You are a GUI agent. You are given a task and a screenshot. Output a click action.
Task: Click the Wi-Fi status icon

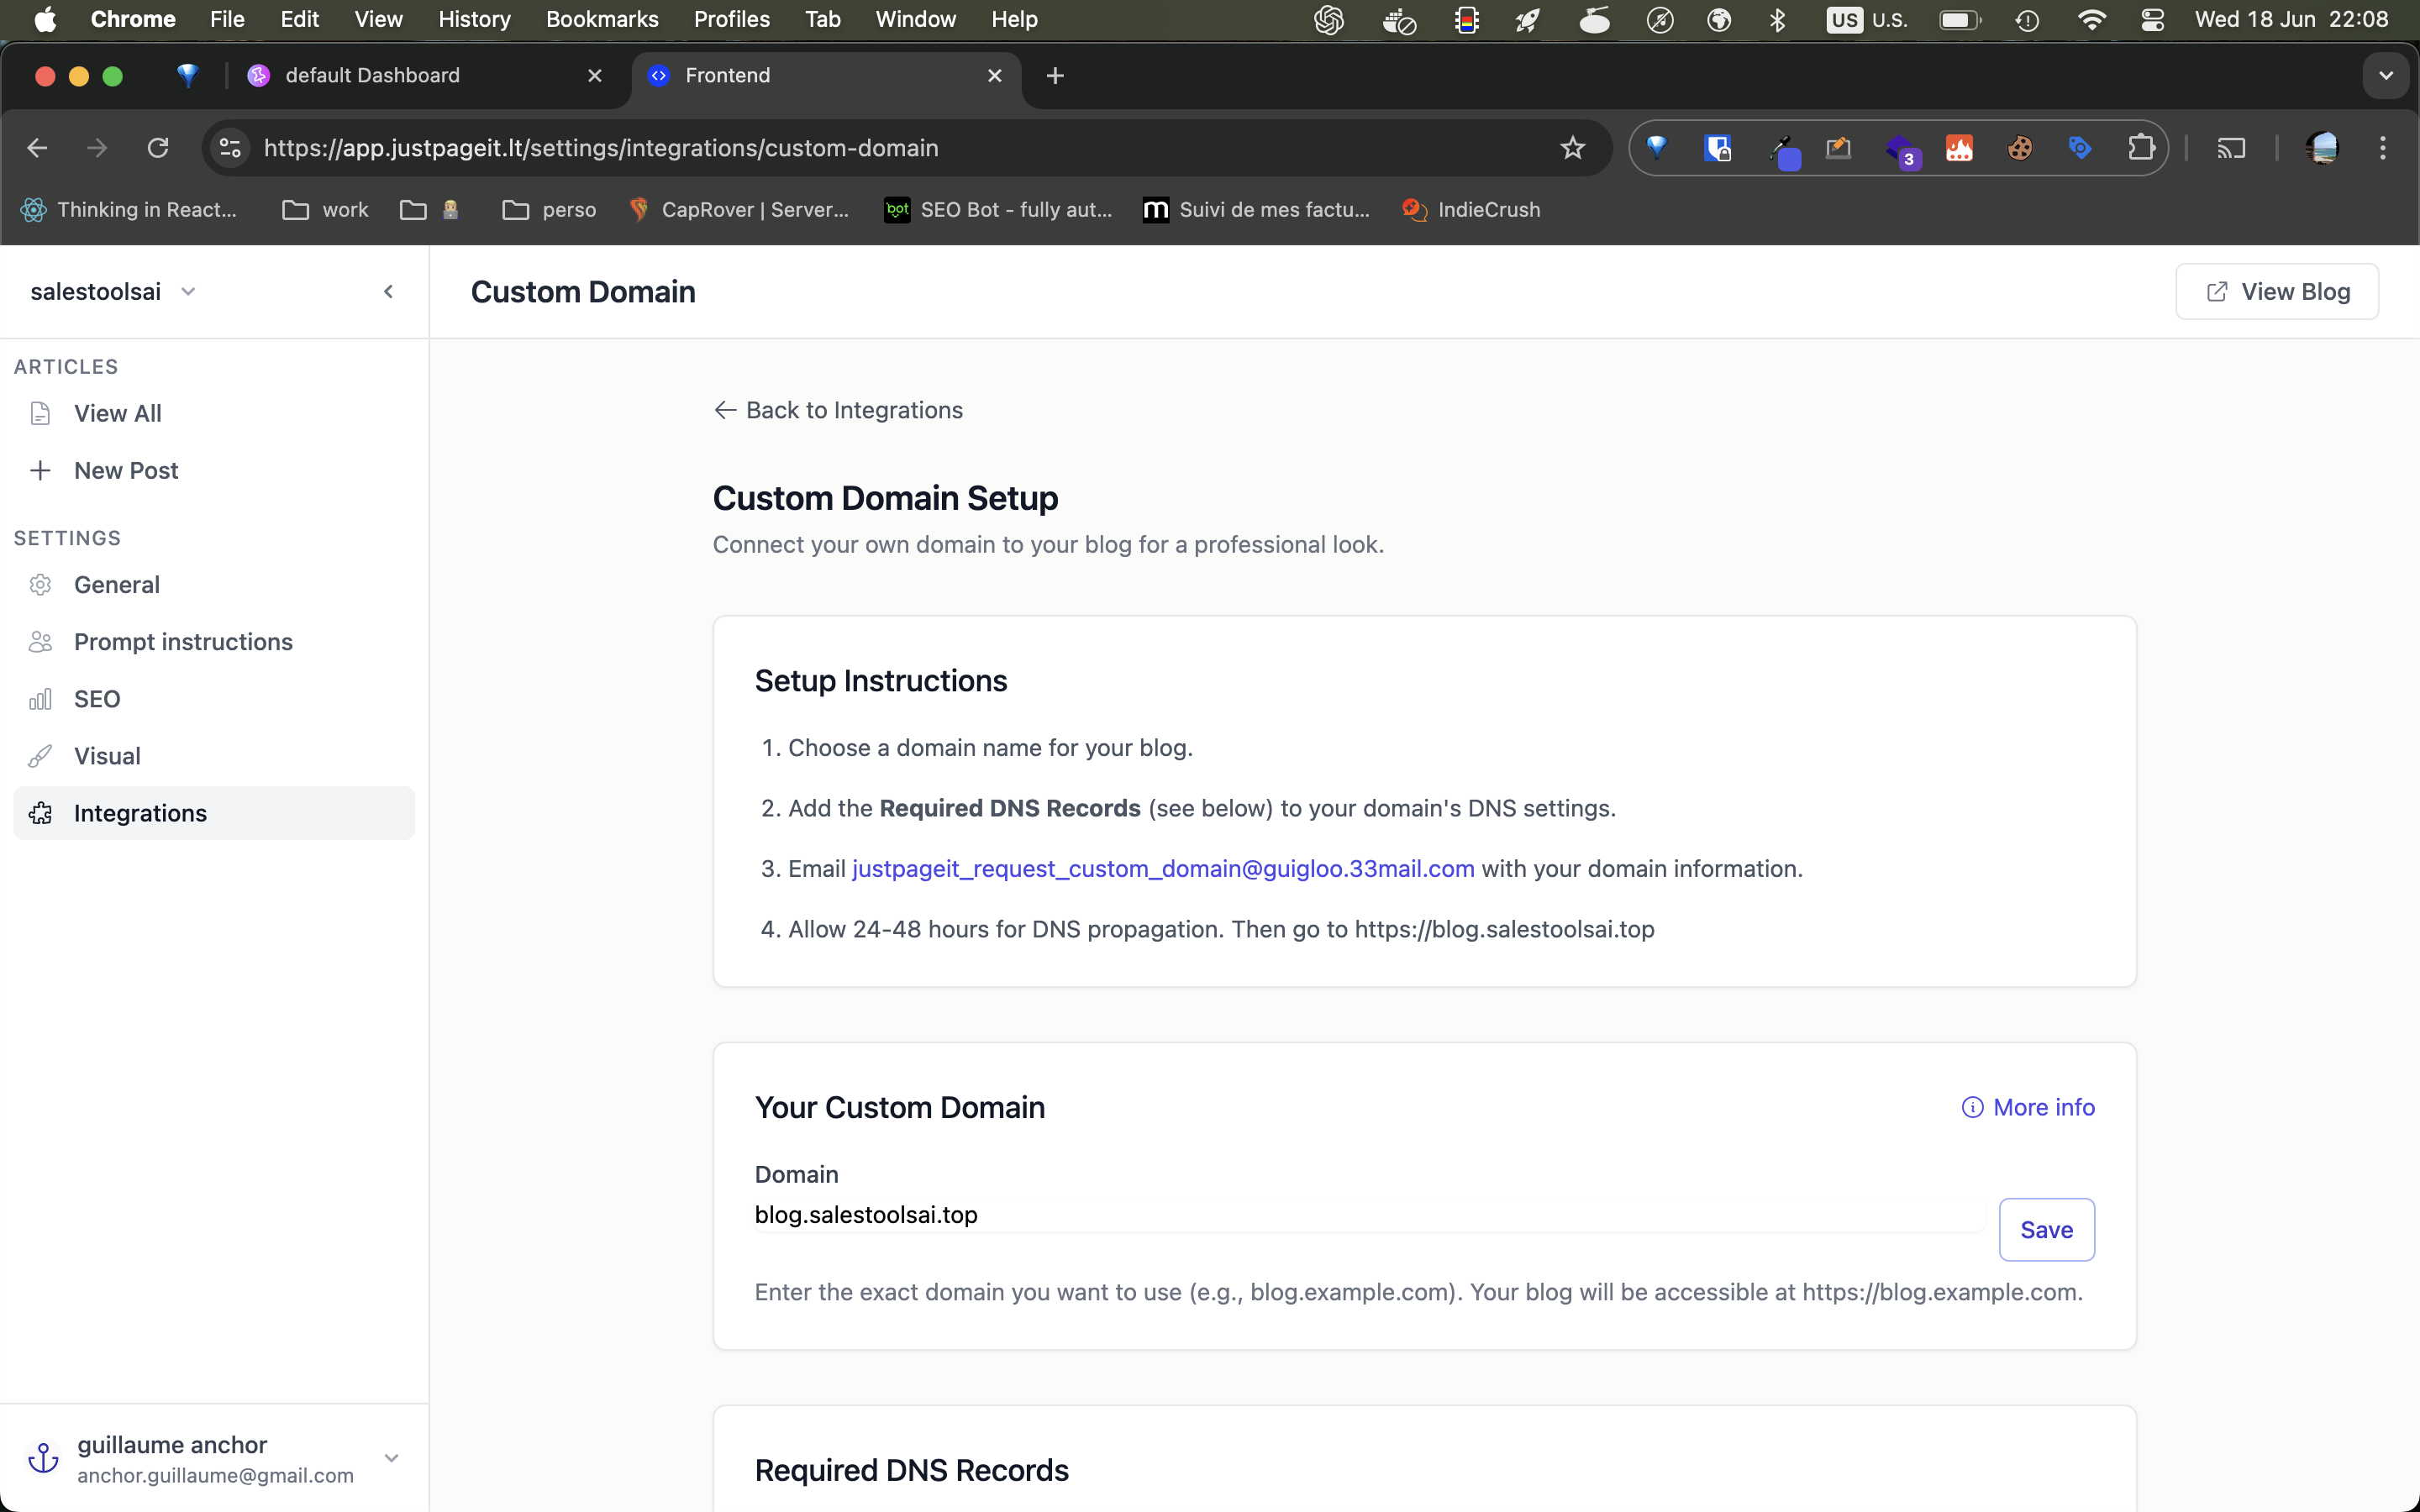[x=2091, y=19]
